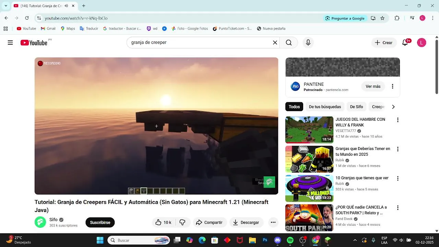The height and width of the screenshot is (247, 439).
Task: Open YouTube notifications bell
Action: click(405, 43)
